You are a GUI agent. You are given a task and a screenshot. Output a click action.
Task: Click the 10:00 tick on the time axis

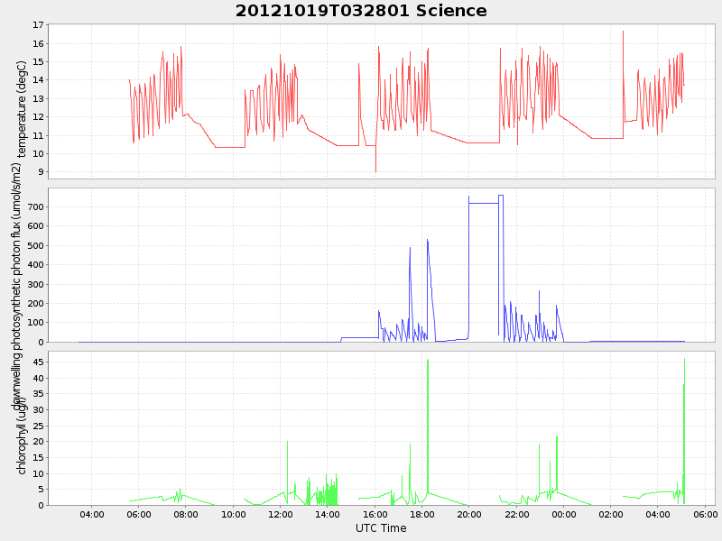(x=233, y=515)
